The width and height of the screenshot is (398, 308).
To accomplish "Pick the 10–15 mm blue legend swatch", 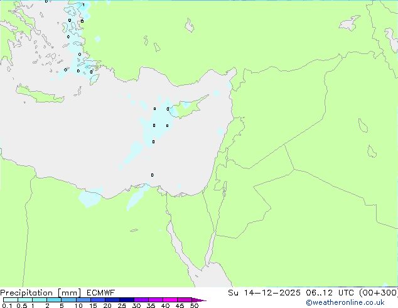I will click(x=83, y=300).
